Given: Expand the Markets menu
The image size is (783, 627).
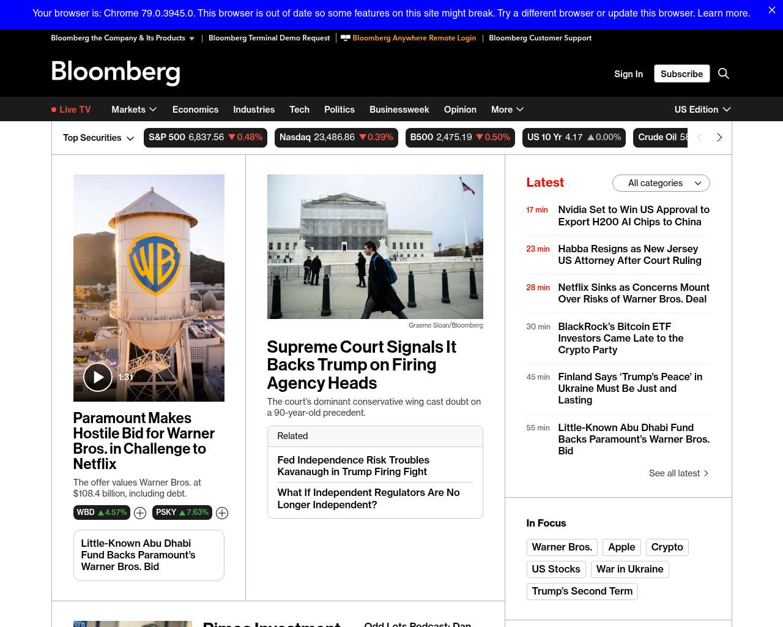Looking at the screenshot, I should [134, 110].
